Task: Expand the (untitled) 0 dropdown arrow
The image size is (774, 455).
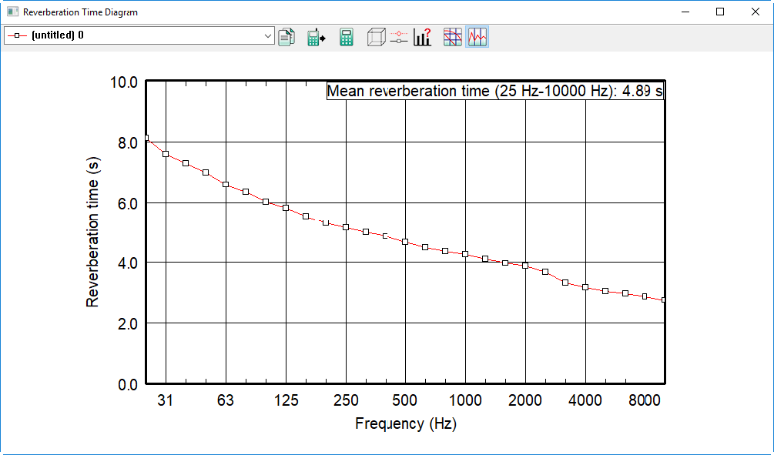Action: tap(267, 35)
